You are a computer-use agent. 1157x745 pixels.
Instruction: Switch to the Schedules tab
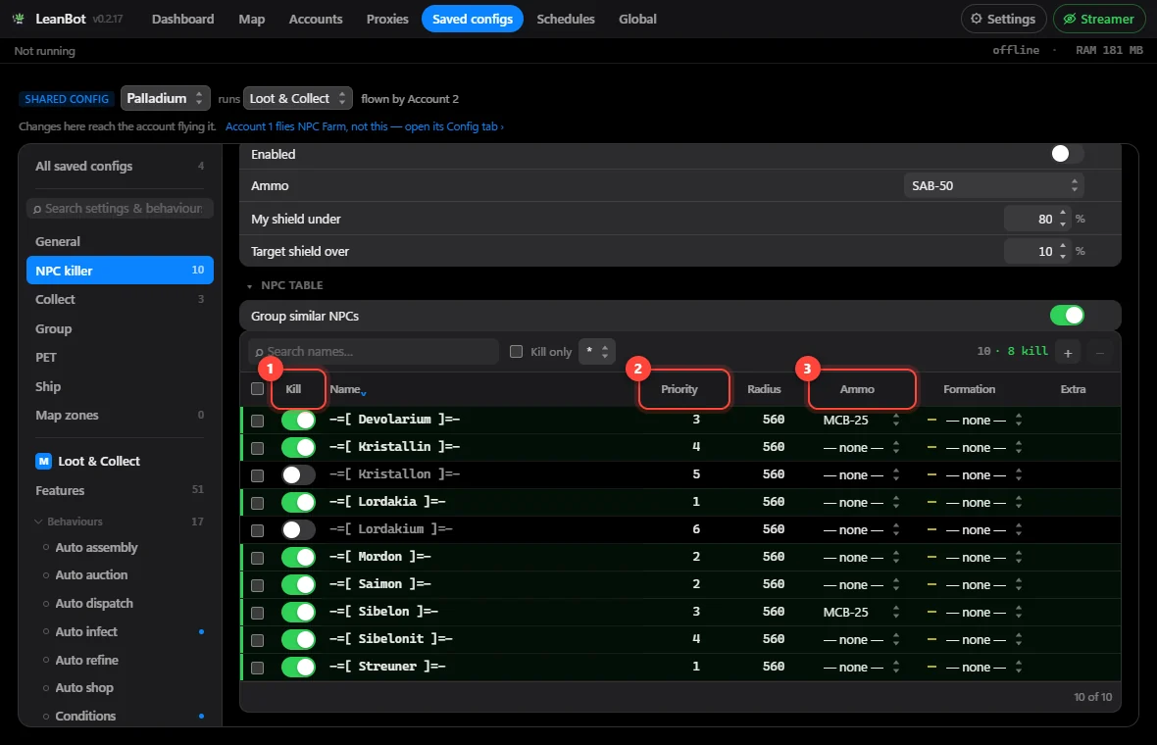pyautogui.click(x=565, y=19)
